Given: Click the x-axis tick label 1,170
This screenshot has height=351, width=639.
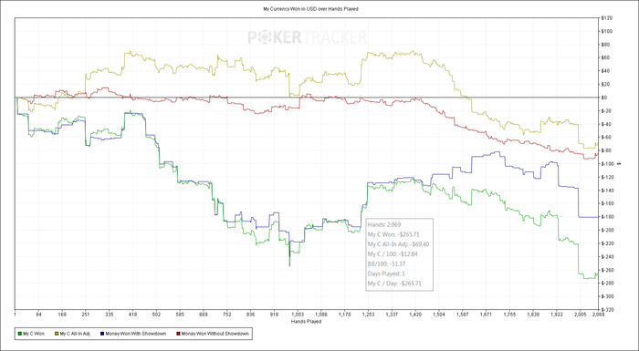Looking at the screenshot, I should [345, 315].
